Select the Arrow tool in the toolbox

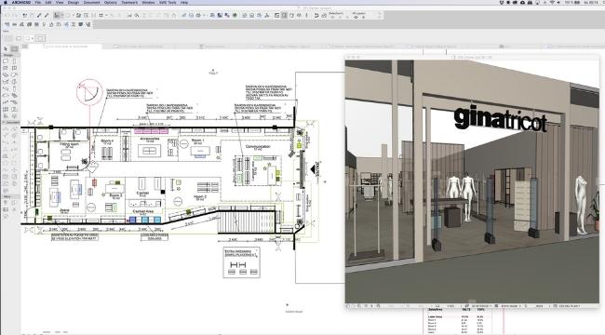tap(6, 49)
